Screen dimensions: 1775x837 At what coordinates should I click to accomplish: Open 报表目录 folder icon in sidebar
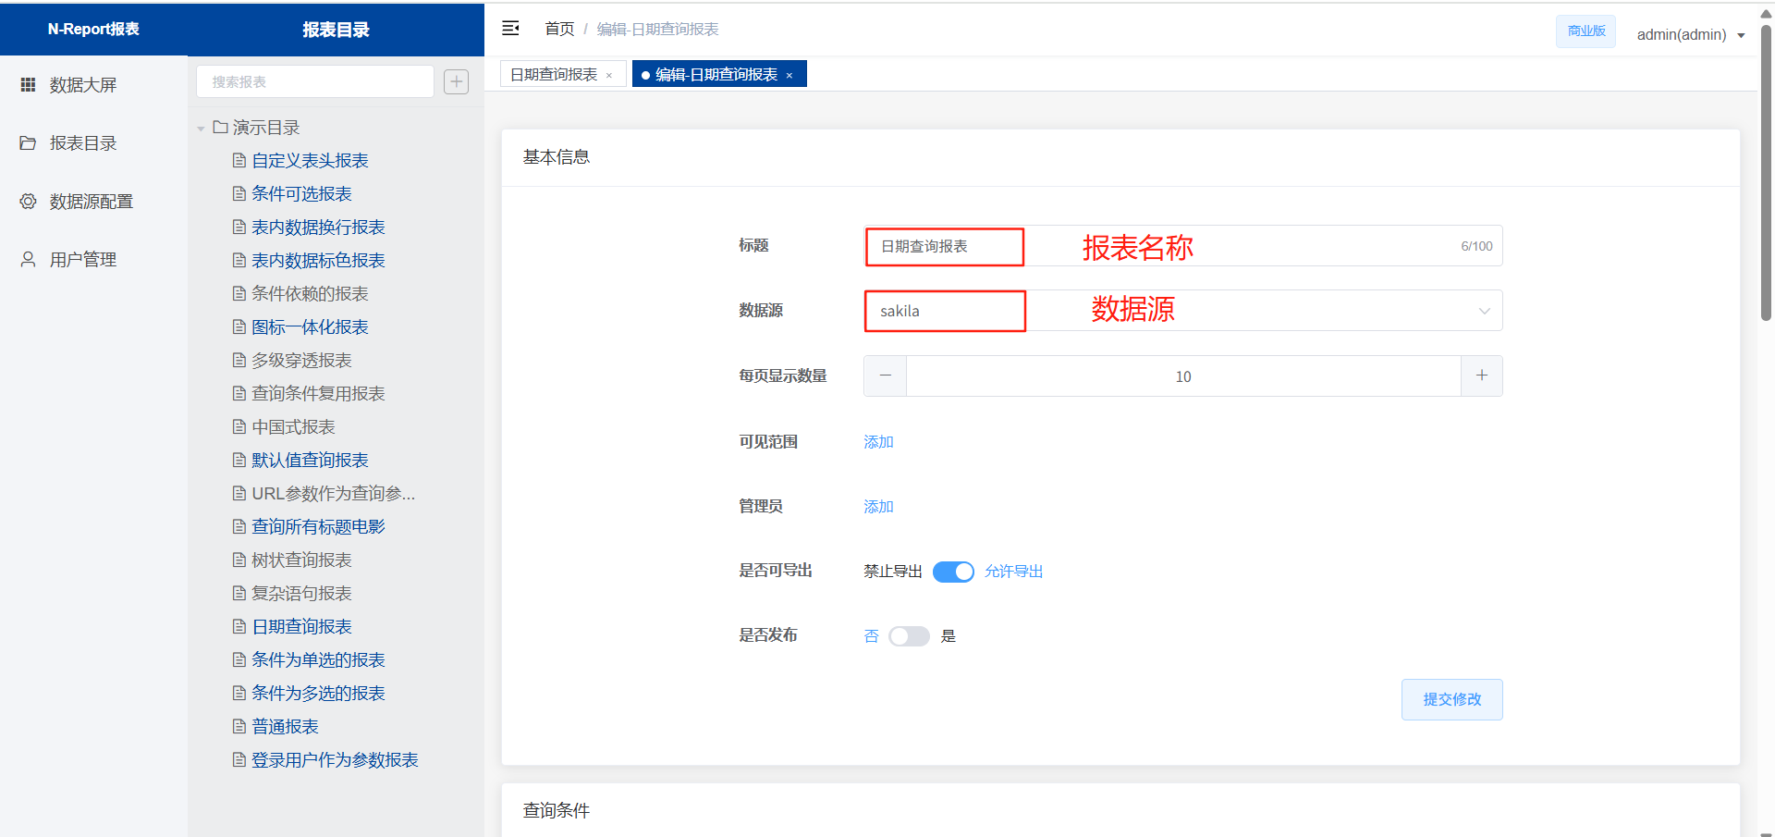(x=29, y=143)
